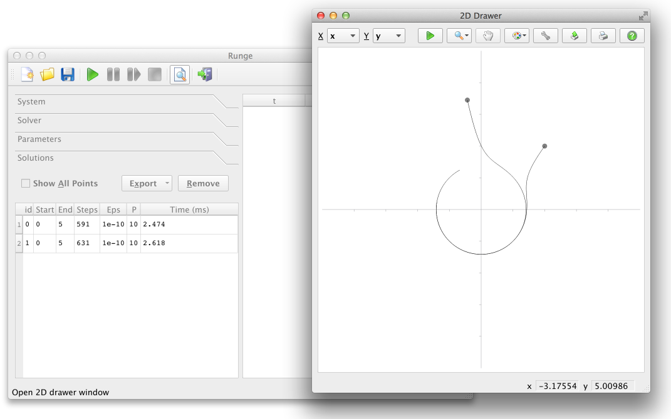671x419 pixels.
Task: Open the Y axis variable dropdown
Action: coord(389,36)
